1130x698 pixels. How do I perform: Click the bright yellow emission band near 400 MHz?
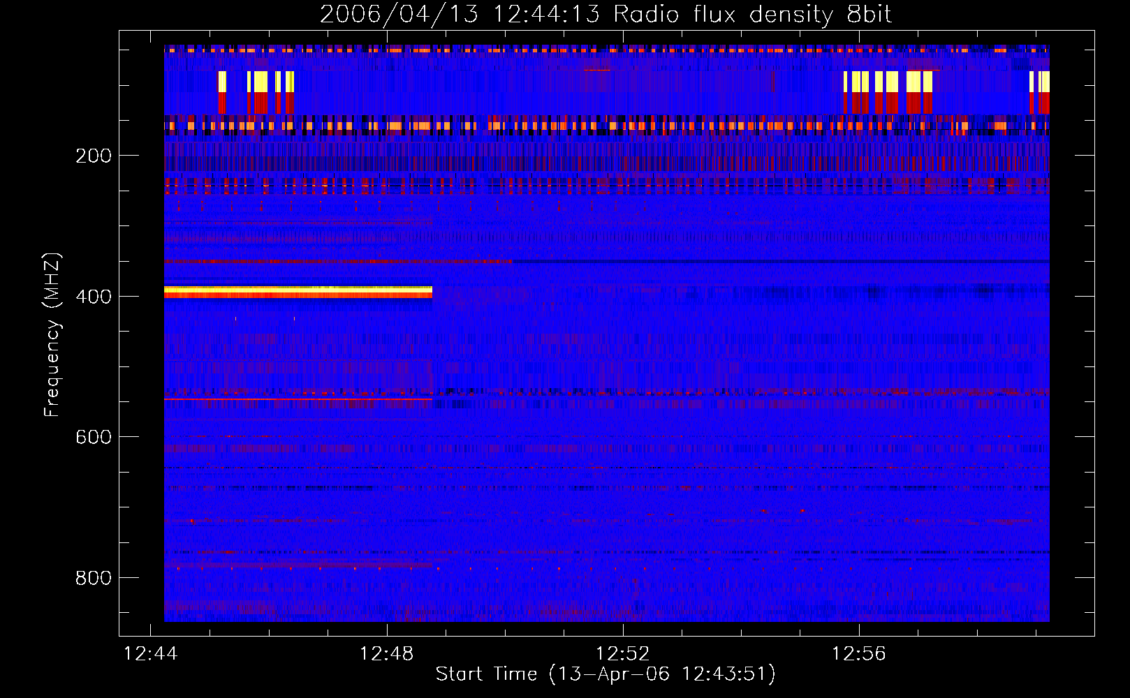298,292
